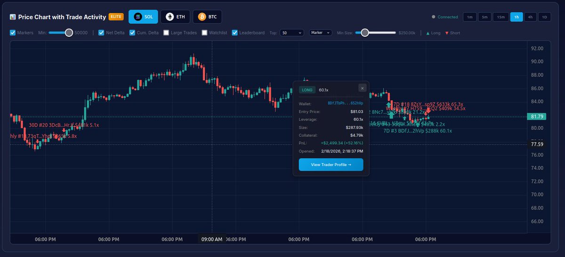This screenshot has width=565, height=257.
Task: Select the ETH asset button
Action: [x=175, y=17]
